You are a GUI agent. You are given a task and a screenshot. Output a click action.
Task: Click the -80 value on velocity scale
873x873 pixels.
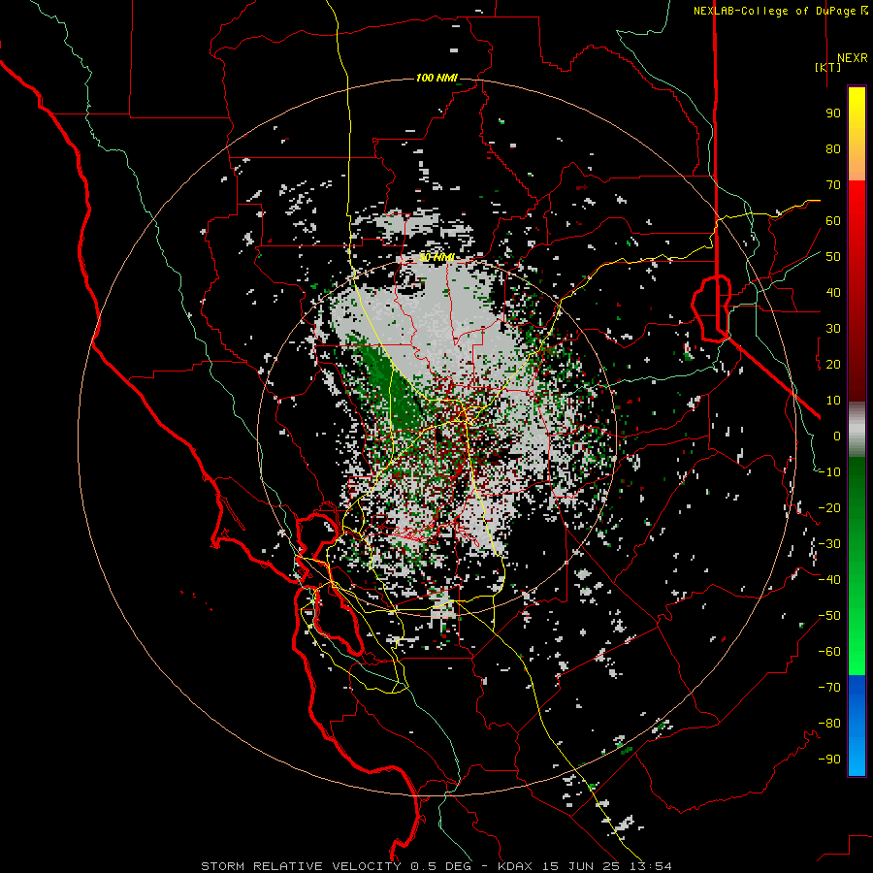tap(829, 724)
